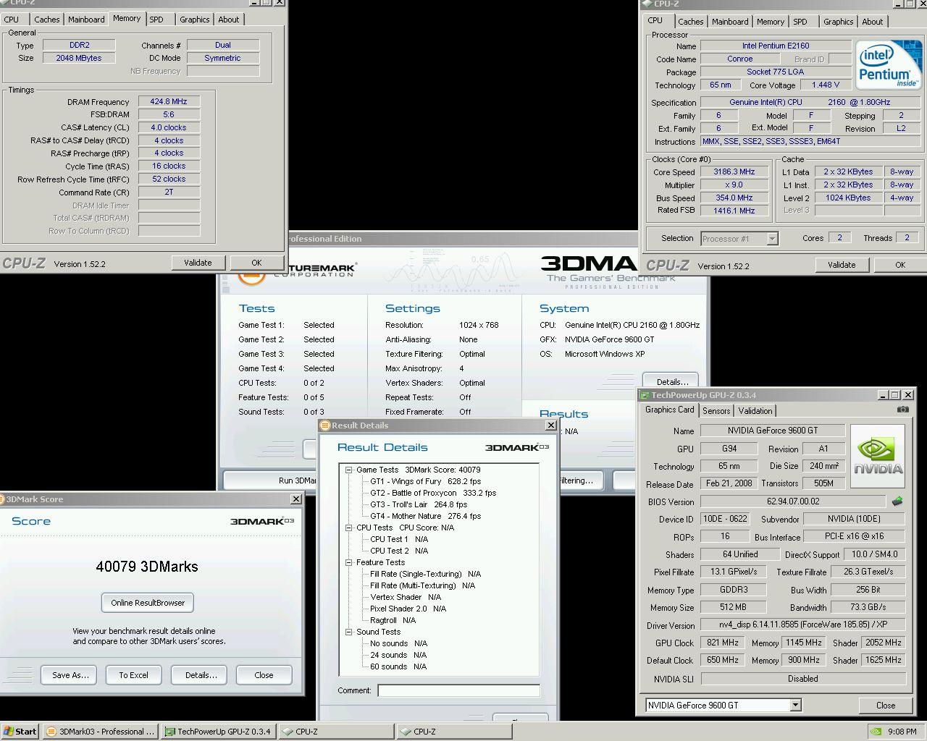Screen dimensions: 927x741
Task: Collapse the CPU Tests tree node
Action: 348,528
